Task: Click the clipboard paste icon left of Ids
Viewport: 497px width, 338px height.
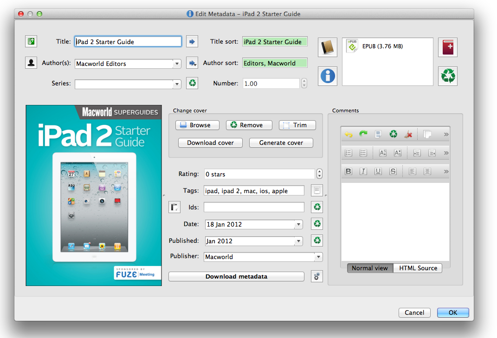Action: click(174, 207)
